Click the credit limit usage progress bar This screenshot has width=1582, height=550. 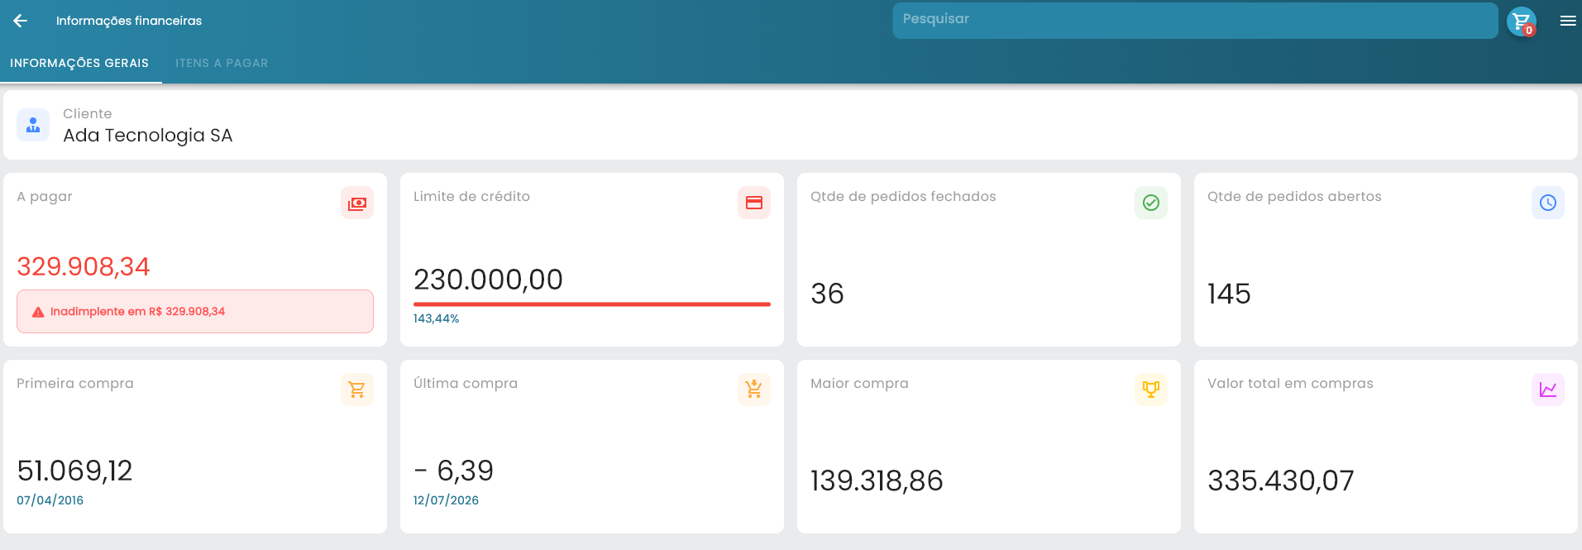[592, 304]
